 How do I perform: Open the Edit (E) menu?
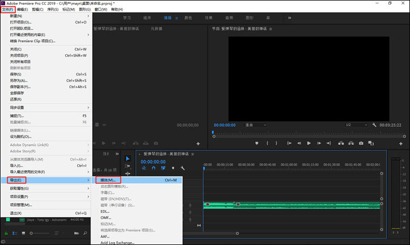point(22,9)
